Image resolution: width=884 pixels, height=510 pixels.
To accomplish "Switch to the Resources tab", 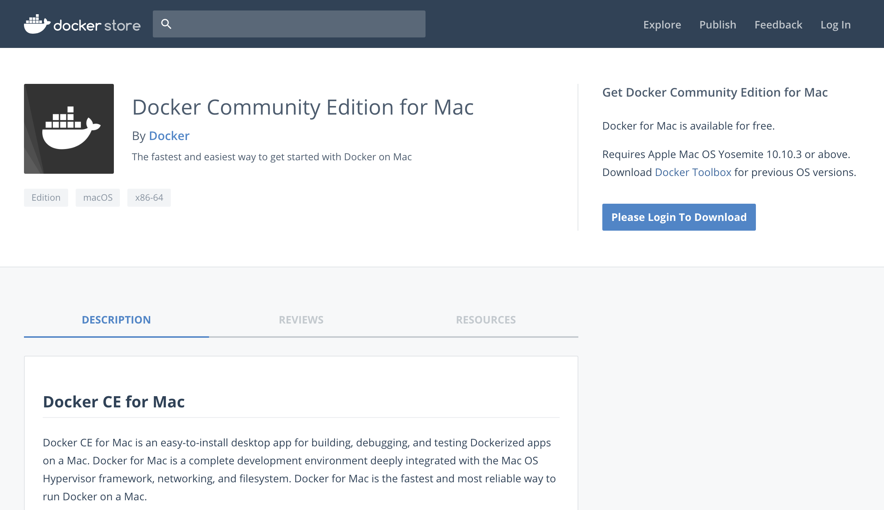I will [x=486, y=320].
